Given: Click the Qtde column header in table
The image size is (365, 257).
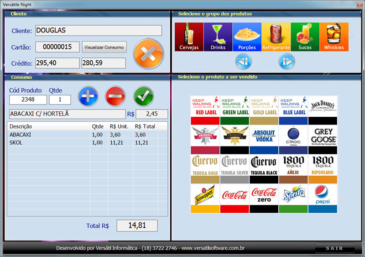Looking at the screenshot, I should pyautogui.click(x=99, y=126).
